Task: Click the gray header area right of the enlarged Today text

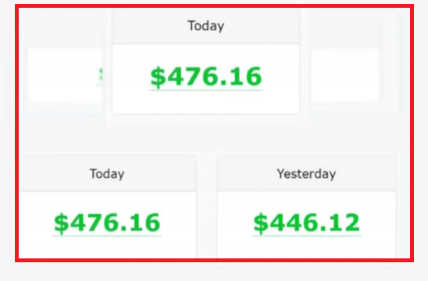Action: [x=262, y=27]
